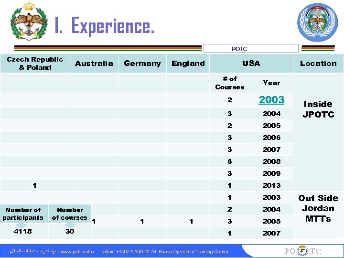Select the 30 courses total value
Image resolution: width=344 pixels, height=258 pixels.
(70, 231)
